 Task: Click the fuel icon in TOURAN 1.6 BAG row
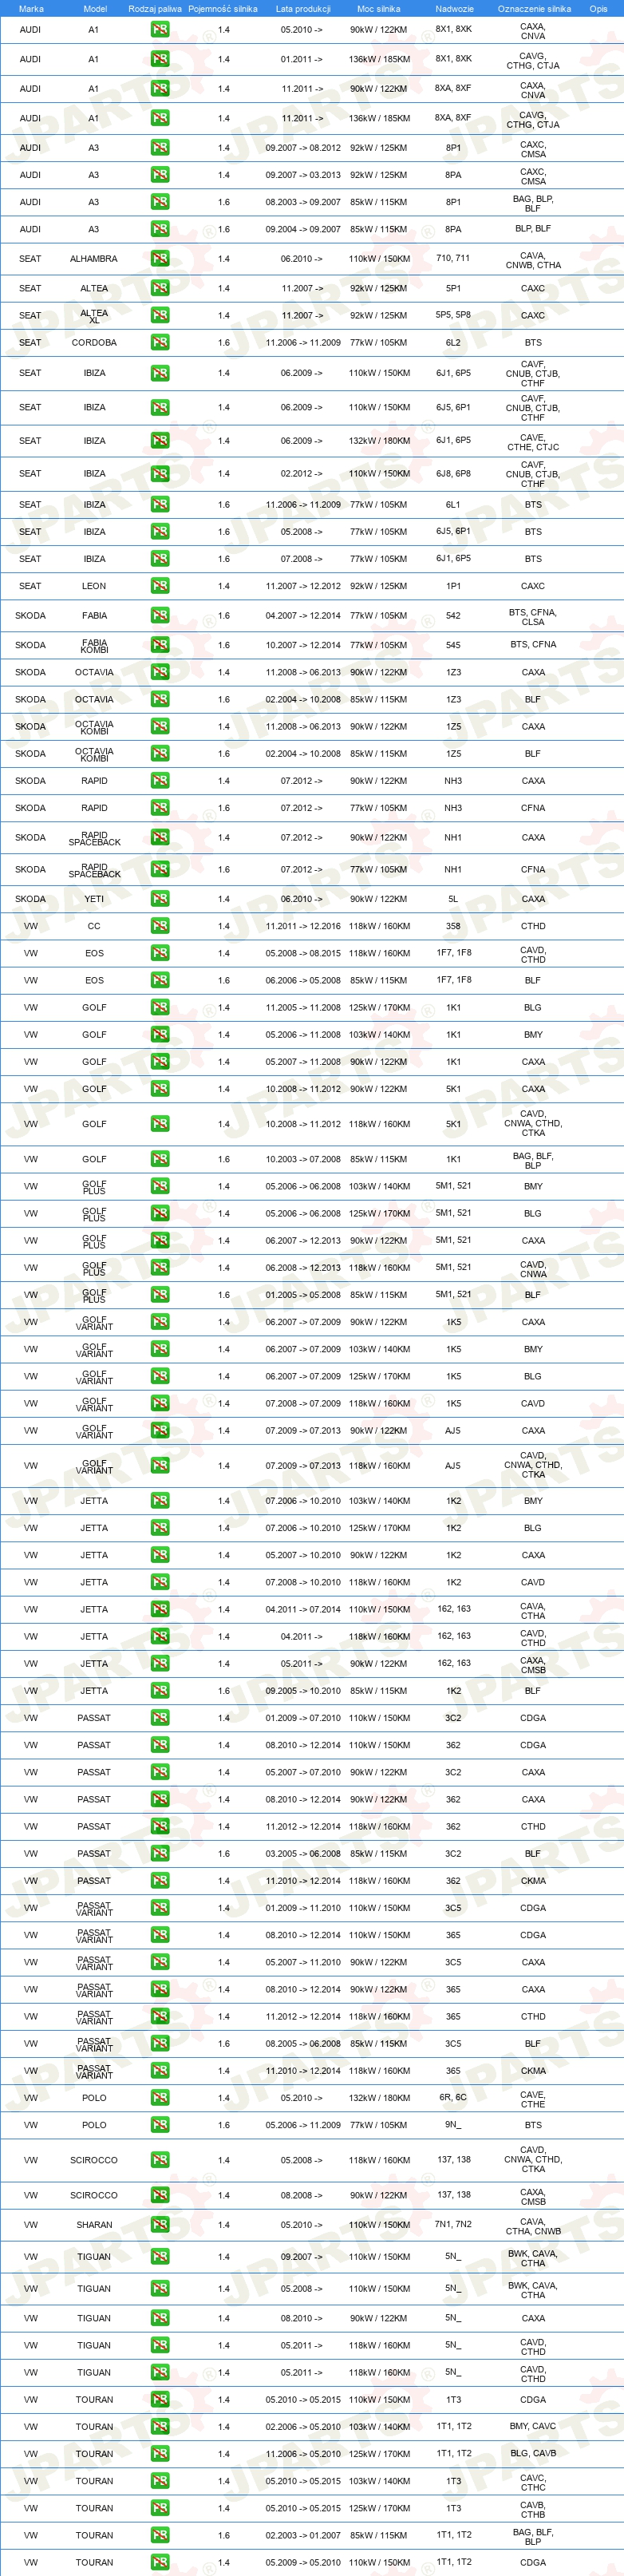[160, 2535]
